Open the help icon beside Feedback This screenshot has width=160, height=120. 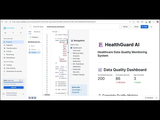pyautogui.click(x=156, y=98)
